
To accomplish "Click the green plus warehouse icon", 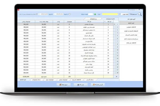I will tap(95, 14).
